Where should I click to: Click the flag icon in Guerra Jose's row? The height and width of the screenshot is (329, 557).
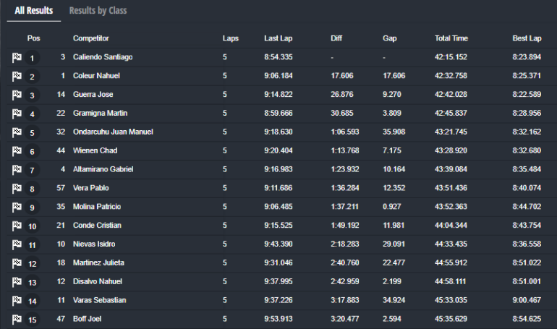pos(17,95)
